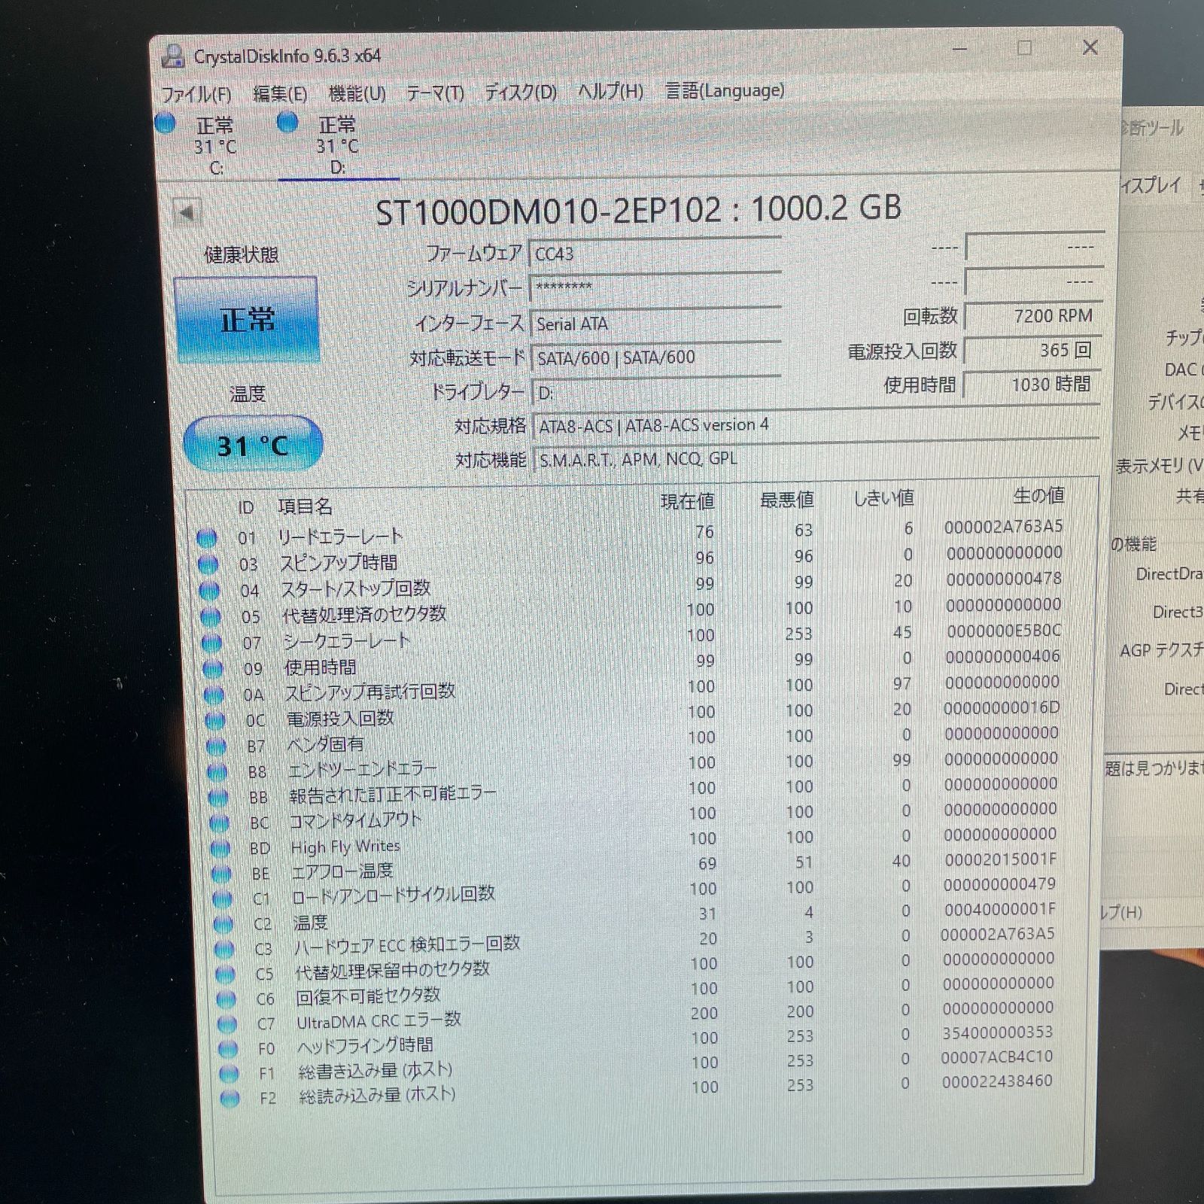Click the 1030 時間 usage hours field
Screen dimensions: 1204x1204
(x=1033, y=385)
